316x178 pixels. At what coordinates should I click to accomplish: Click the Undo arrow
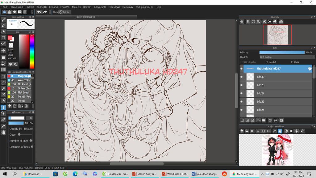click(x=39, y=12)
